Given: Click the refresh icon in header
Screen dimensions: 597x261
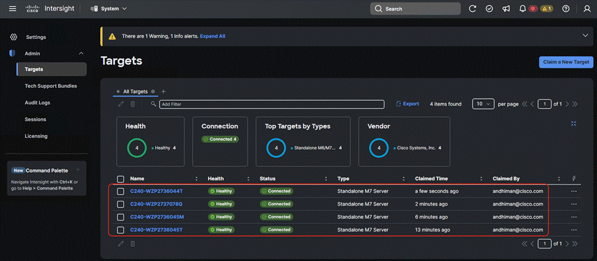Looking at the screenshot, I should pyautogui.click(x=473, y=9).
